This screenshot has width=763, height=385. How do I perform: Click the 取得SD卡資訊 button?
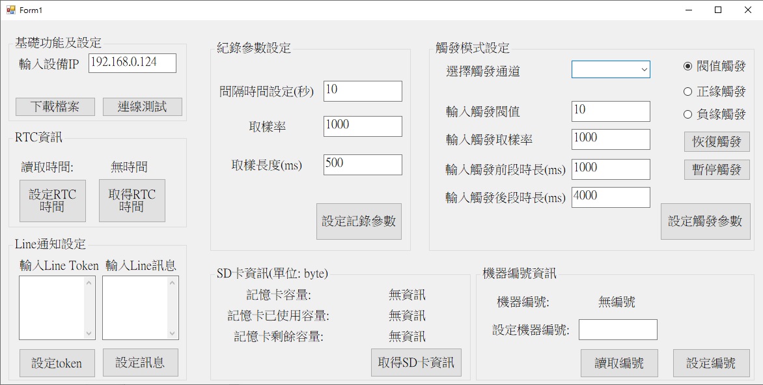tap(416, 363)
